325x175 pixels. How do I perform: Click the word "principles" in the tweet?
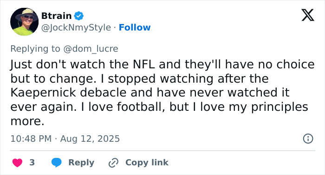(x=279, y=107)
